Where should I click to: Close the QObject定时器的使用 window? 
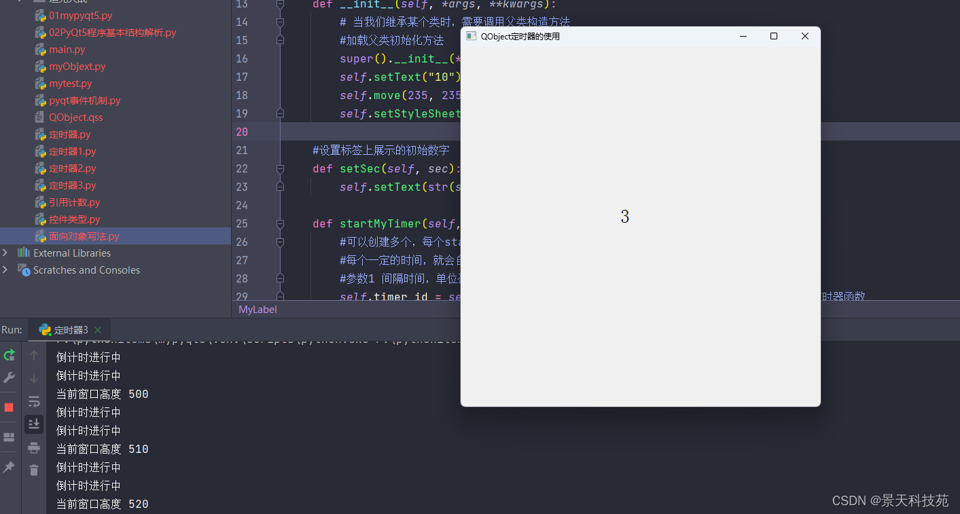(805, 36)
